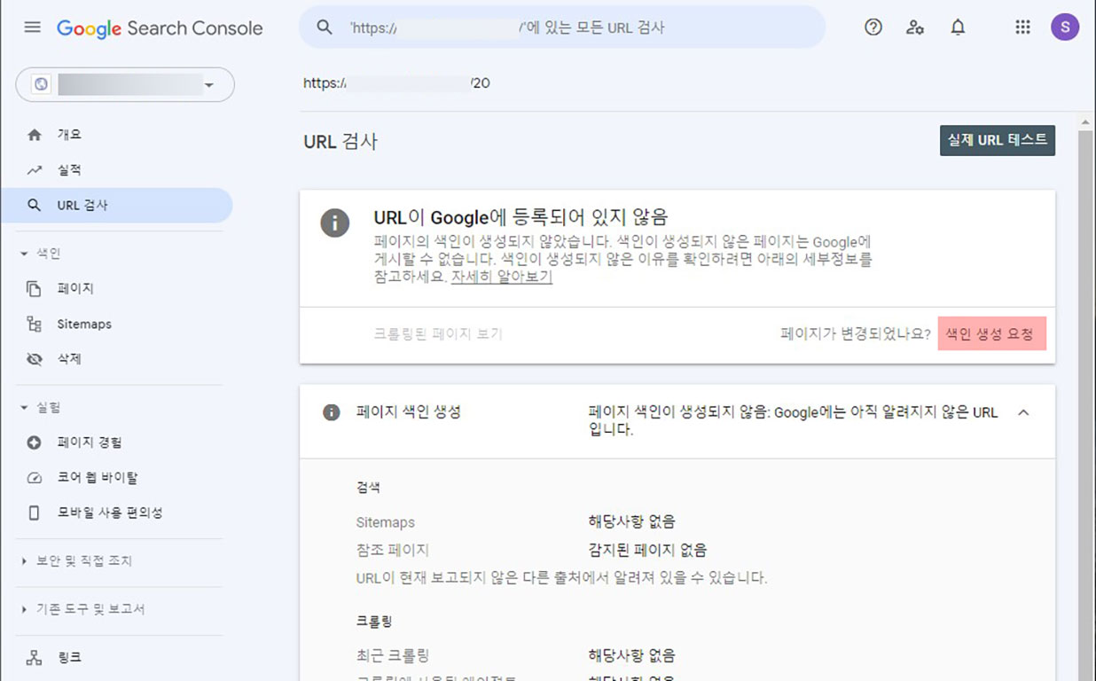Click the gauge icon beside 코어 웹 바이탈
This screenshot has width=1096, height=681.
(x=35, y=478)
